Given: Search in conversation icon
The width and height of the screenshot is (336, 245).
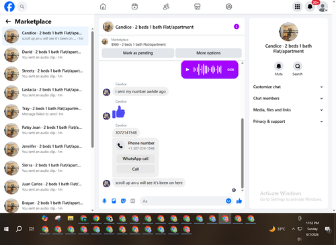Looking at the screenshot, I should [x=298, y=66].
